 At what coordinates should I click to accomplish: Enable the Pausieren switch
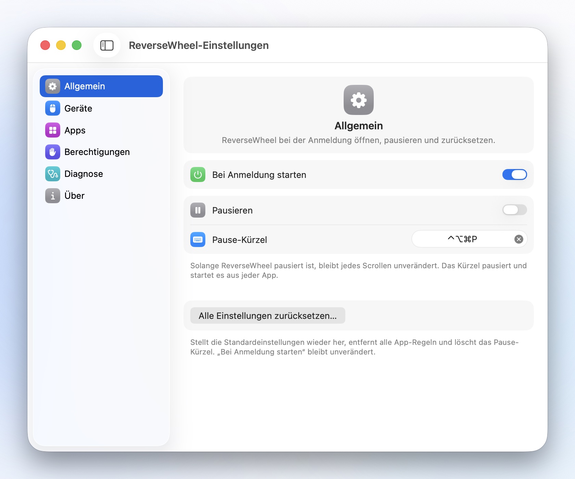click(x=515, y=210)
